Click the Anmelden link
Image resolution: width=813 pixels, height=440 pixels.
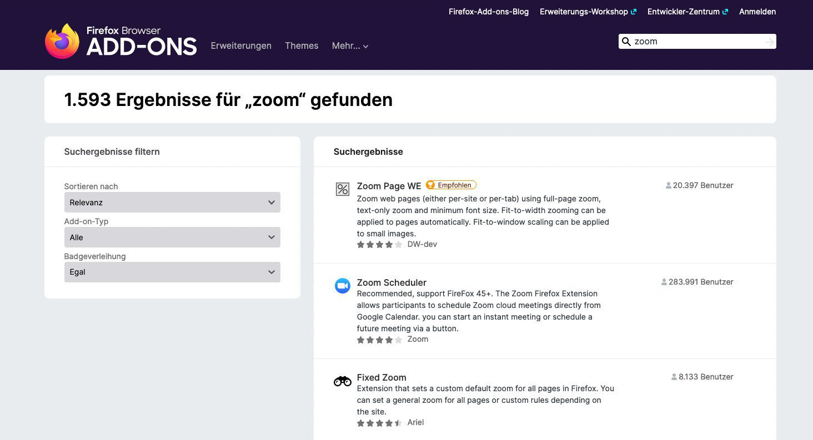[757, 12]
